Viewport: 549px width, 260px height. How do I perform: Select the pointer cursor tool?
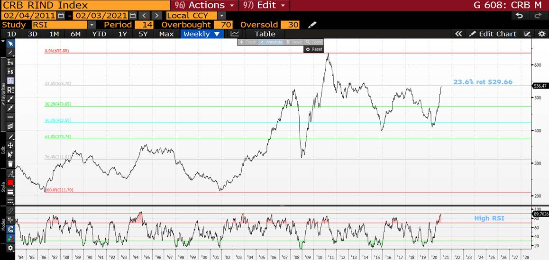[x=10, y=44]
